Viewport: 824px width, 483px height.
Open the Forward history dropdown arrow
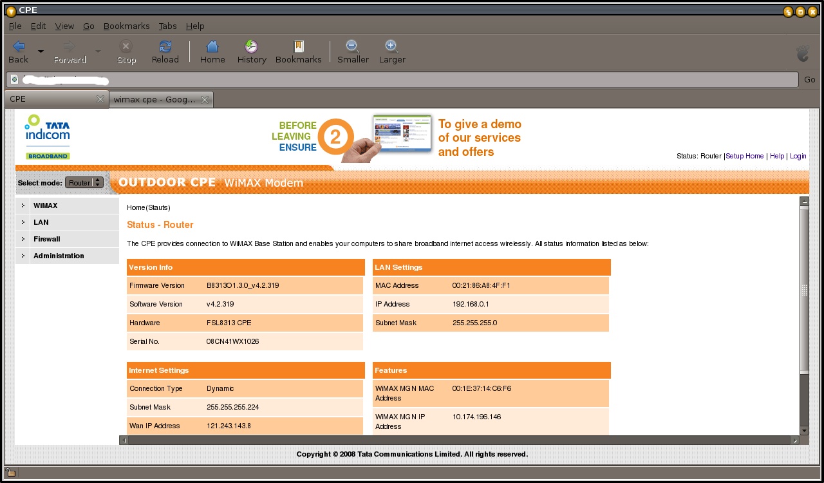tap(98, 51)
